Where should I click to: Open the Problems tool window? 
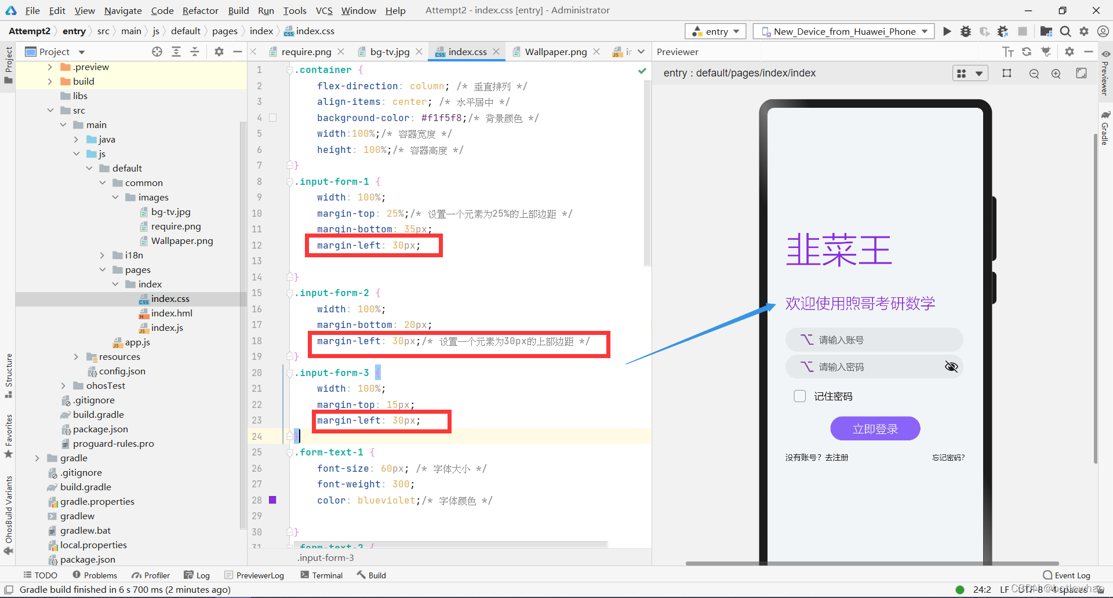[94, 575]
